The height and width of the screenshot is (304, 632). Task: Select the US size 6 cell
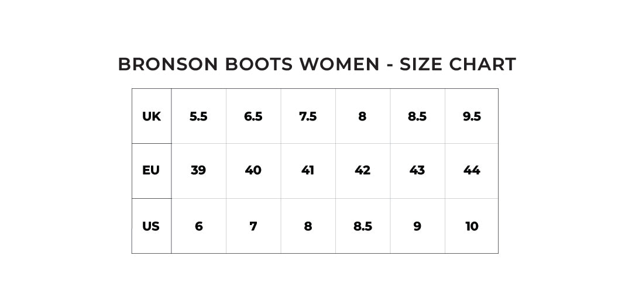pos(198,226)
